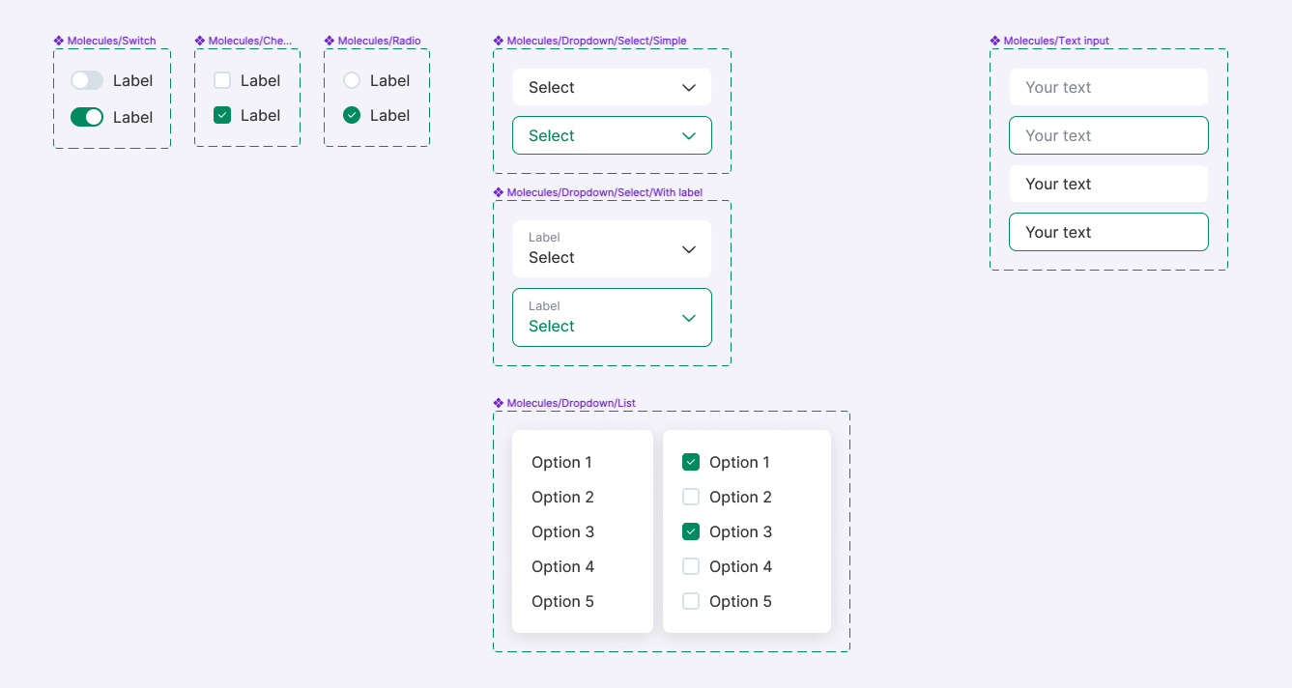The height and width of the screenshot is (688, 1292).
Task: Select Option 4 in the single-select list
Action: pos(562,566)
